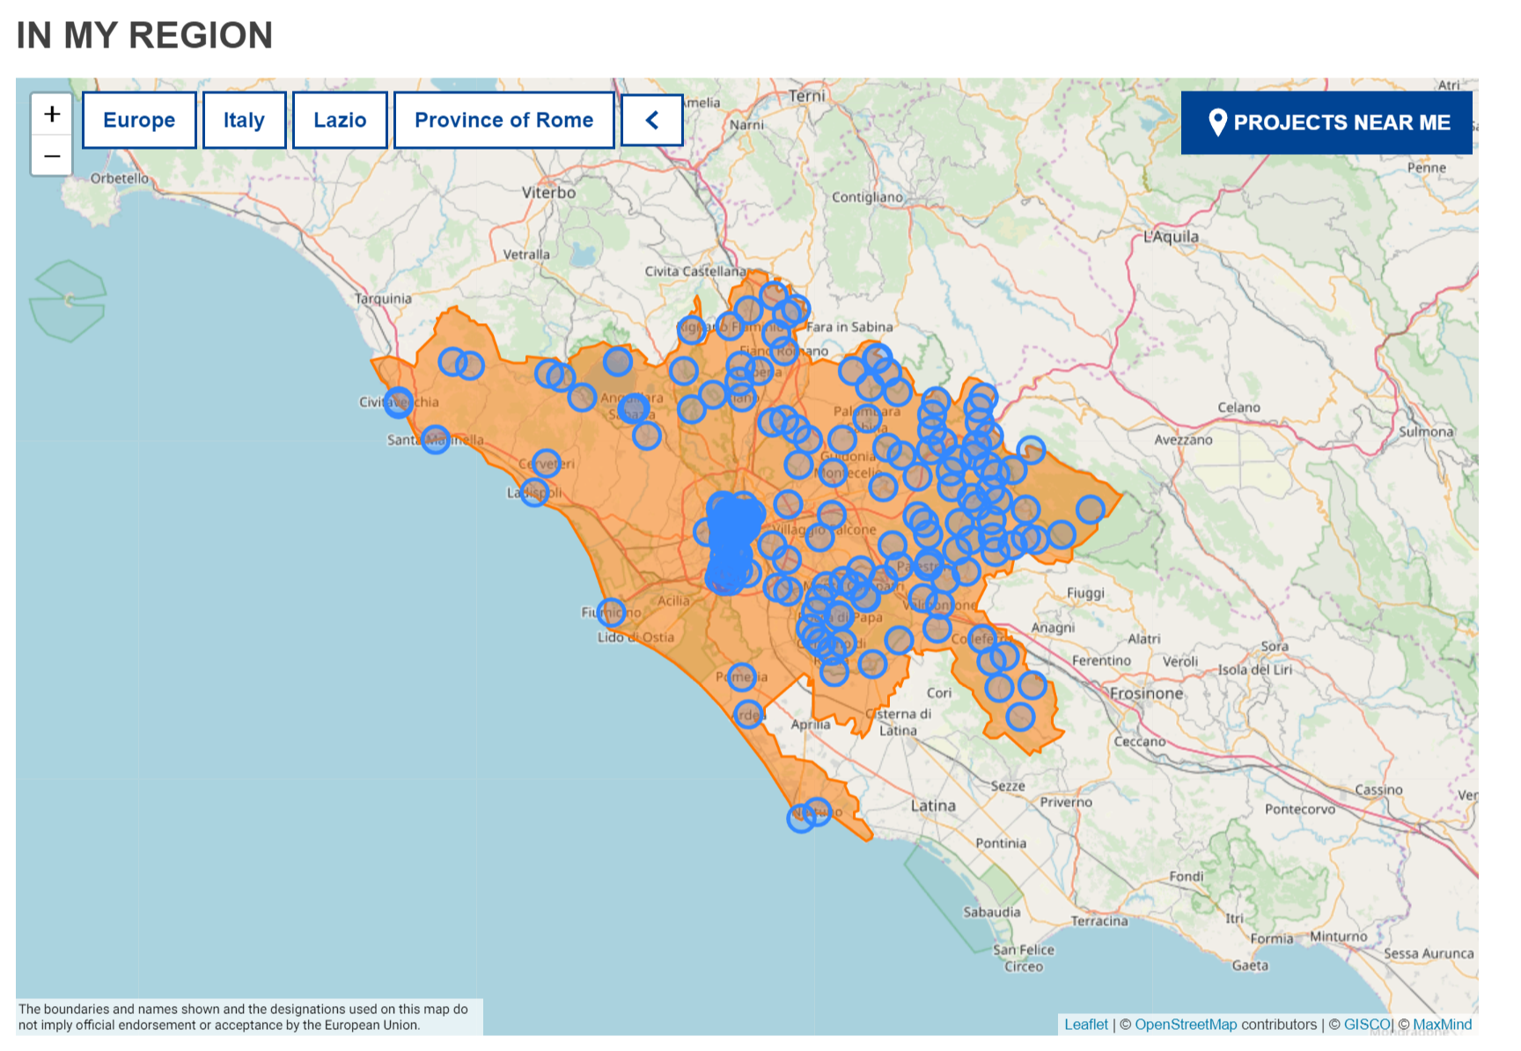This screenshot has height=1051, width=1521.
Task: Zoom out of the map
Action: pyautogui.click(x=52, y=156)
